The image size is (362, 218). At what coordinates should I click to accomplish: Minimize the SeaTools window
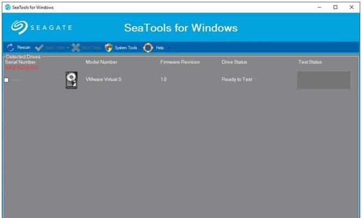(320, 7)
